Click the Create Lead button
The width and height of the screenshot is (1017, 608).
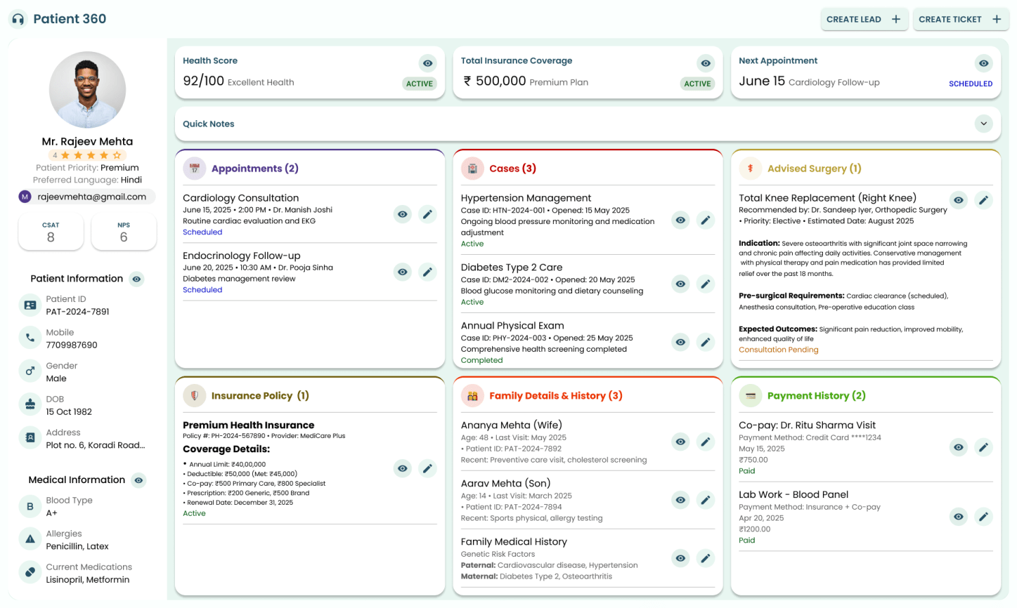pyautogui.click(x=864, y=19)
